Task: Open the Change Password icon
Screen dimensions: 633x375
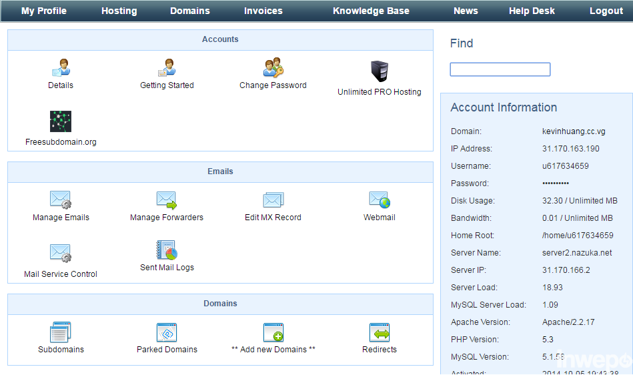Action: pyautogui.click(x=273, y=68)
